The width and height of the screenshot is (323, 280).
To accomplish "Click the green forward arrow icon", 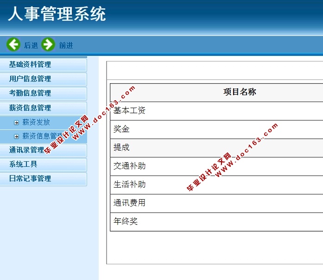I will tap(48, 44).
